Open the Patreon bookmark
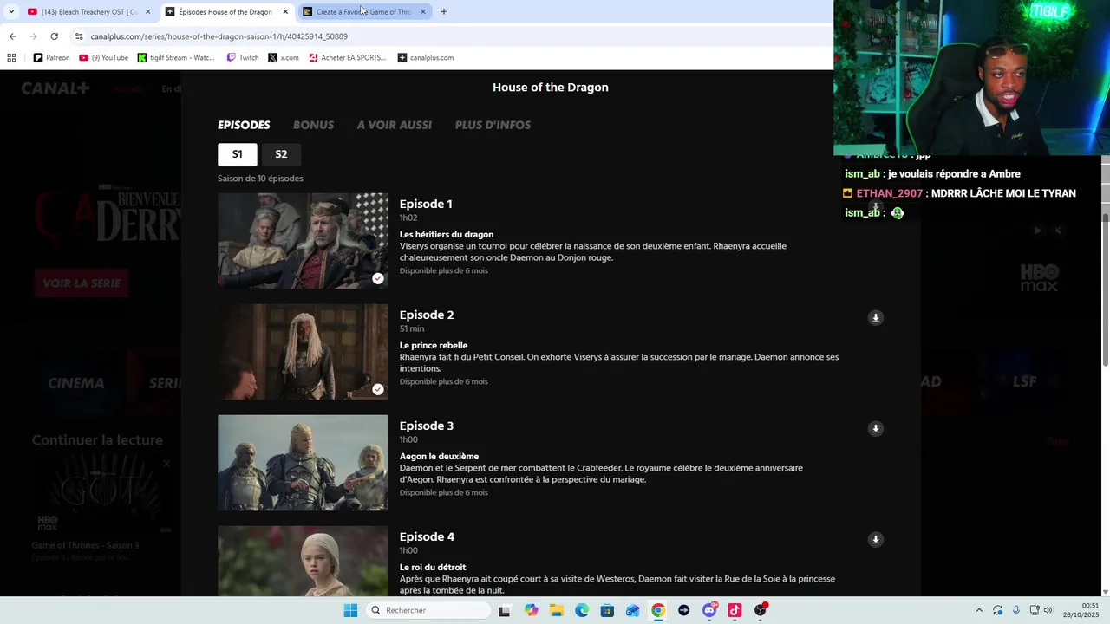Viewport: 1110px width, 624px height. coord(51,58)
